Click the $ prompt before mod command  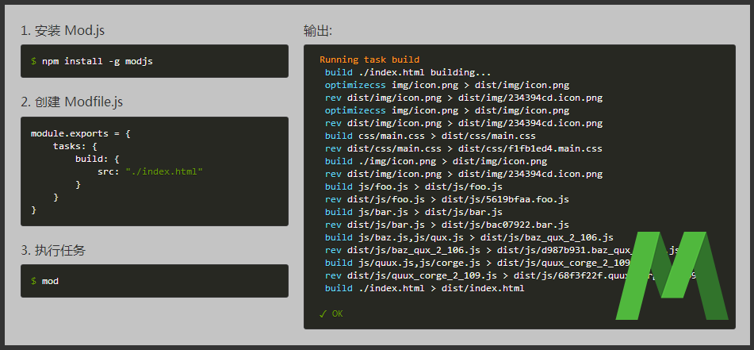[33, 281]
